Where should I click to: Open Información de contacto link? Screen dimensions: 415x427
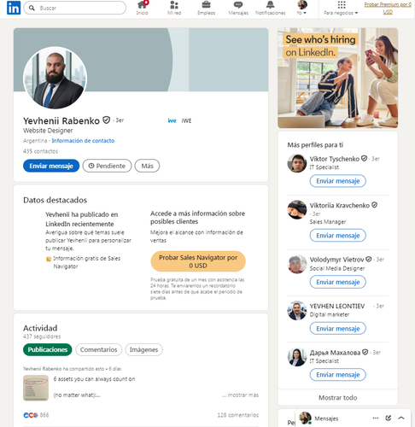83,141
